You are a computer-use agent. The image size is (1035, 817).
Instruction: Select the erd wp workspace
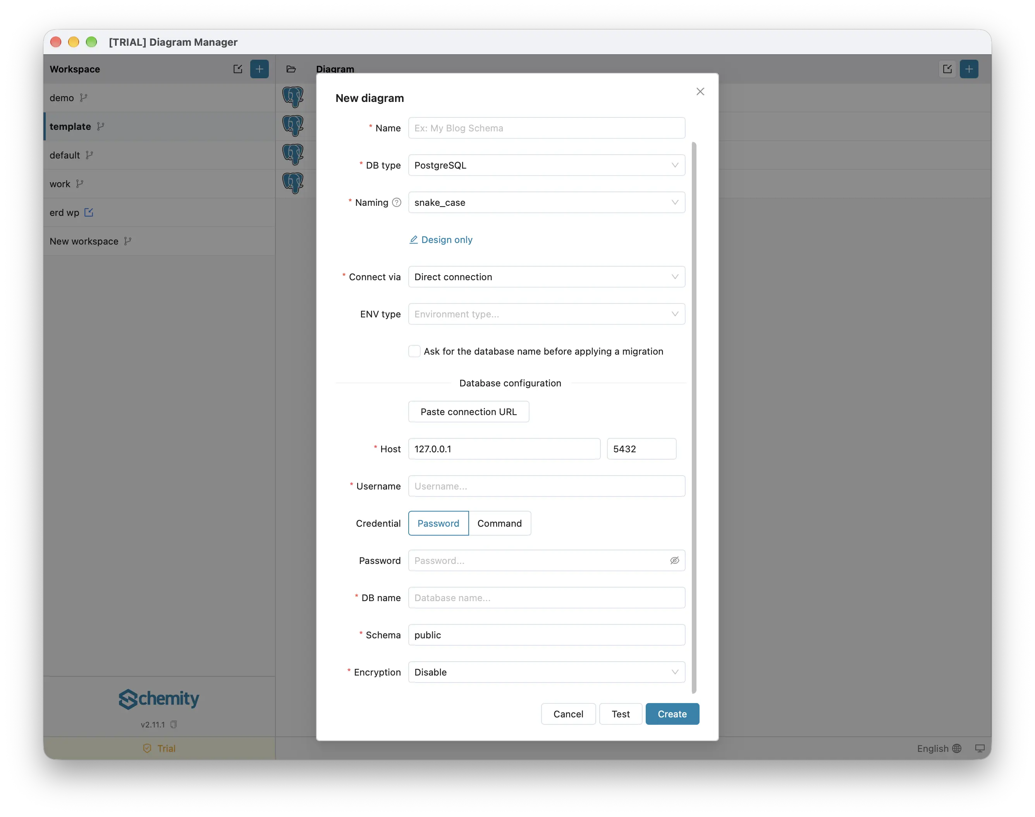click(159, 212)
